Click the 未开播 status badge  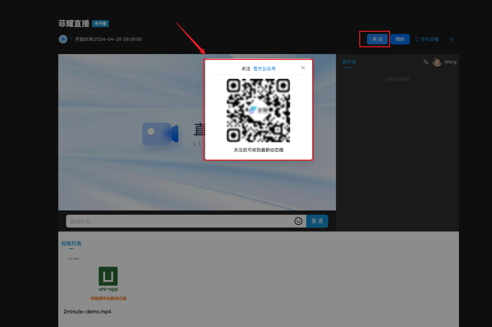pos(100,24)
